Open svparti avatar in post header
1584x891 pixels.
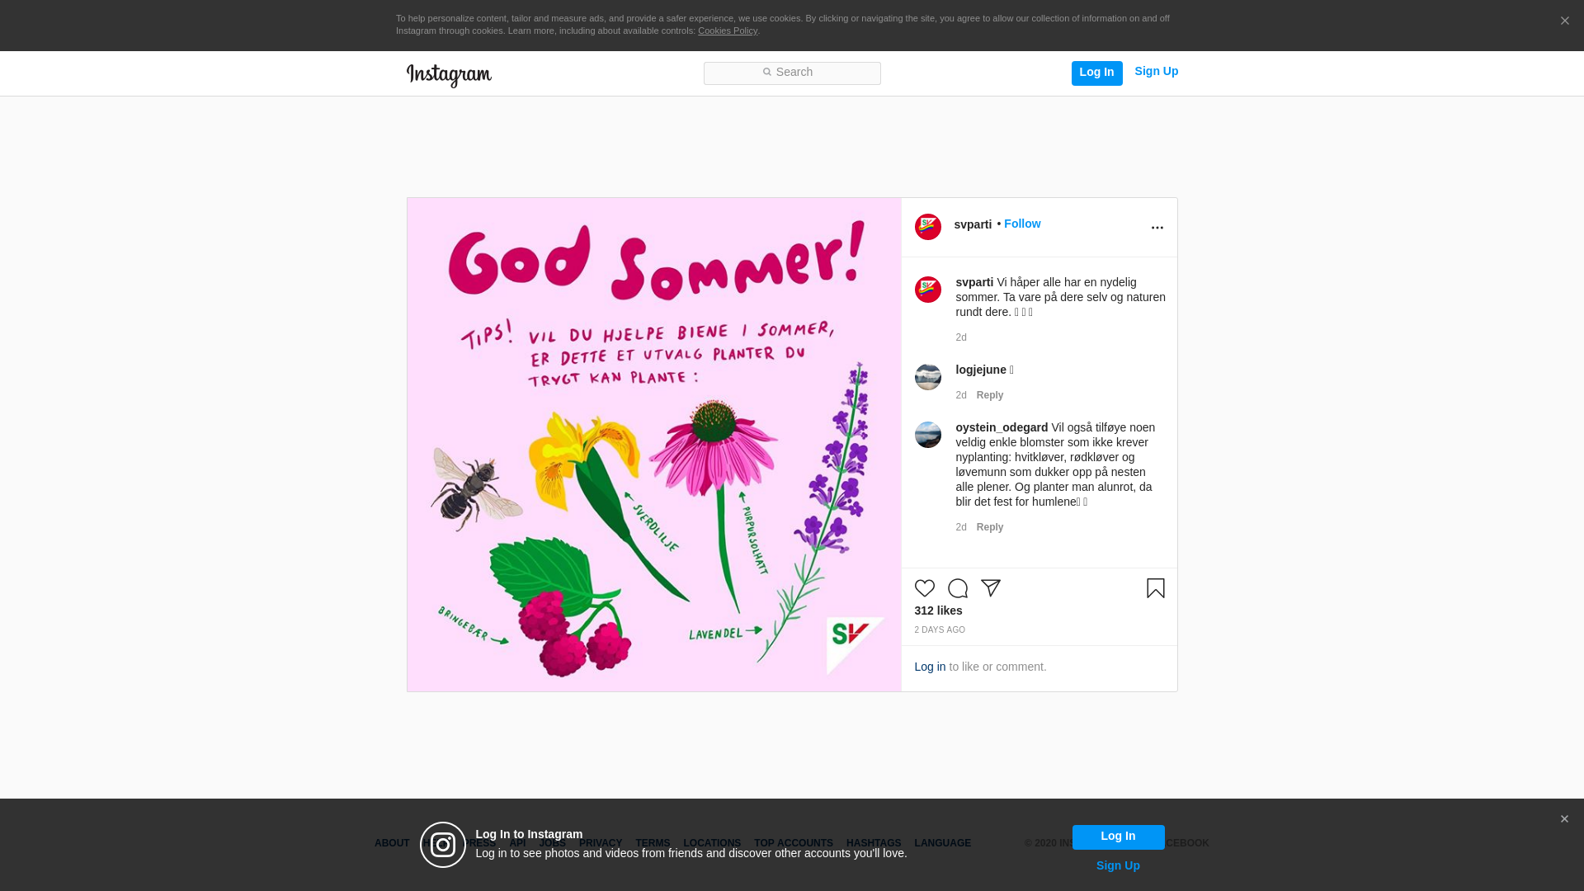point(928,227)
